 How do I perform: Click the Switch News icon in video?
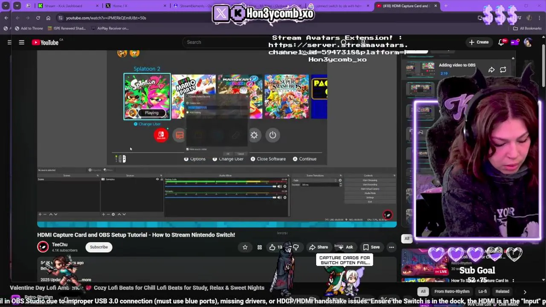click(180, 135)
